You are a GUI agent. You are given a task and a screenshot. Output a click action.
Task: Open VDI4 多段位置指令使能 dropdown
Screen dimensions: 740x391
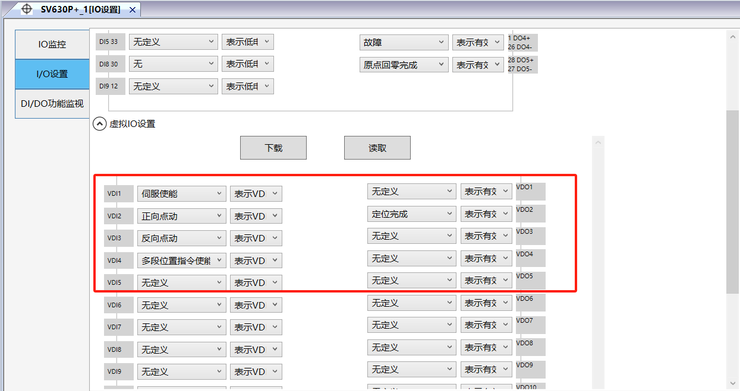point(181,261)
